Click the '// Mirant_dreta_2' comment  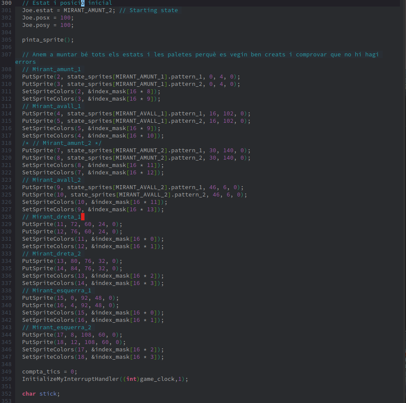click(52, 254)
